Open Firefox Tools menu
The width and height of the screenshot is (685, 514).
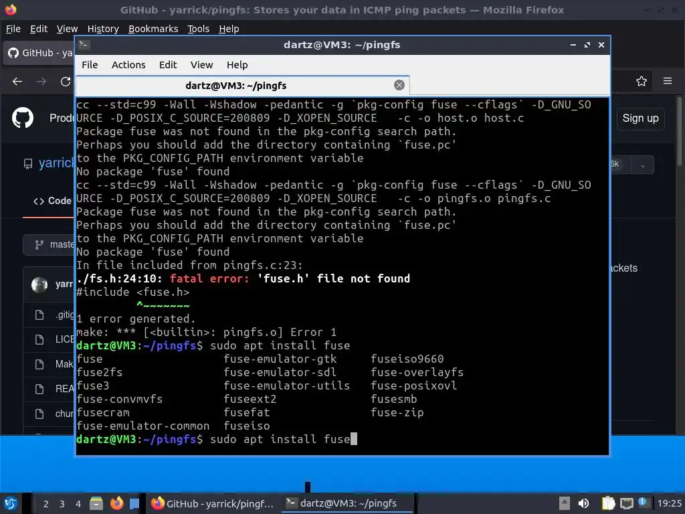coord(198,29)
